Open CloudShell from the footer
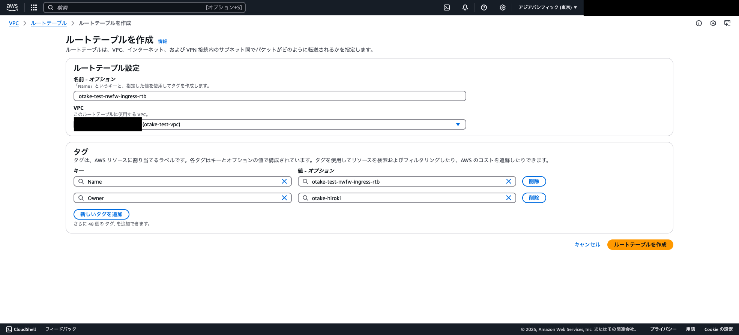The image size is (739, 335). point(21,329)
